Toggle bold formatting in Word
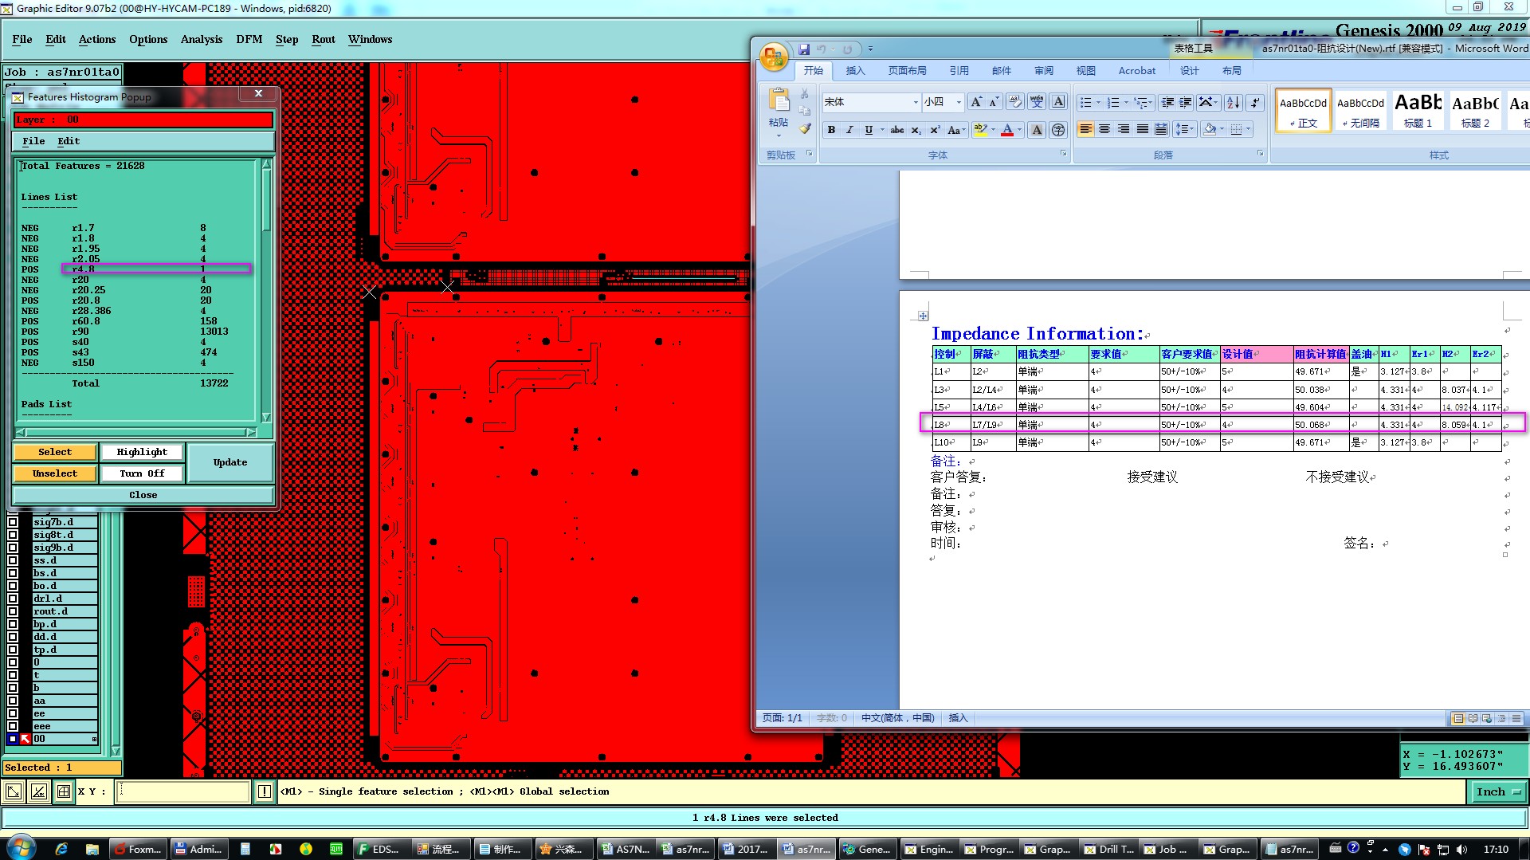 tap(831, 130)
